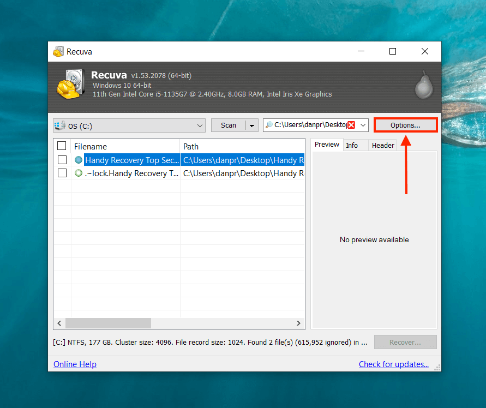Start a scan with the Scan button
The image size is (486, 408).
point(229,125)
